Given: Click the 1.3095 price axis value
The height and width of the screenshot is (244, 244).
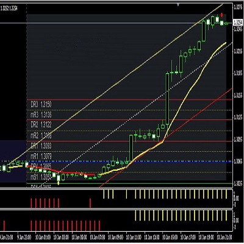Looking at the screenshot, I should pos(238,140).
